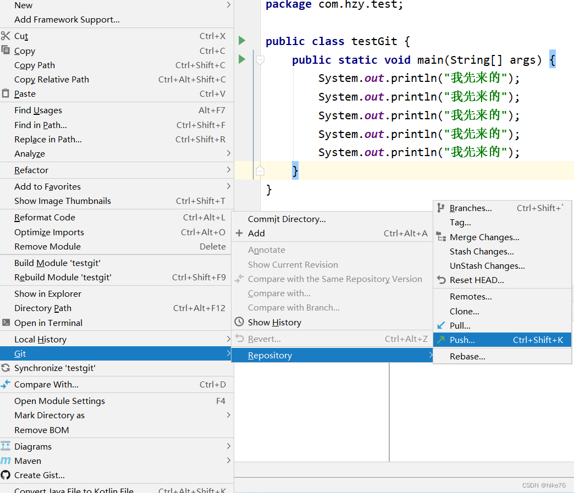
Task: Select Copy Path menu item
Action: coord(117,65)
